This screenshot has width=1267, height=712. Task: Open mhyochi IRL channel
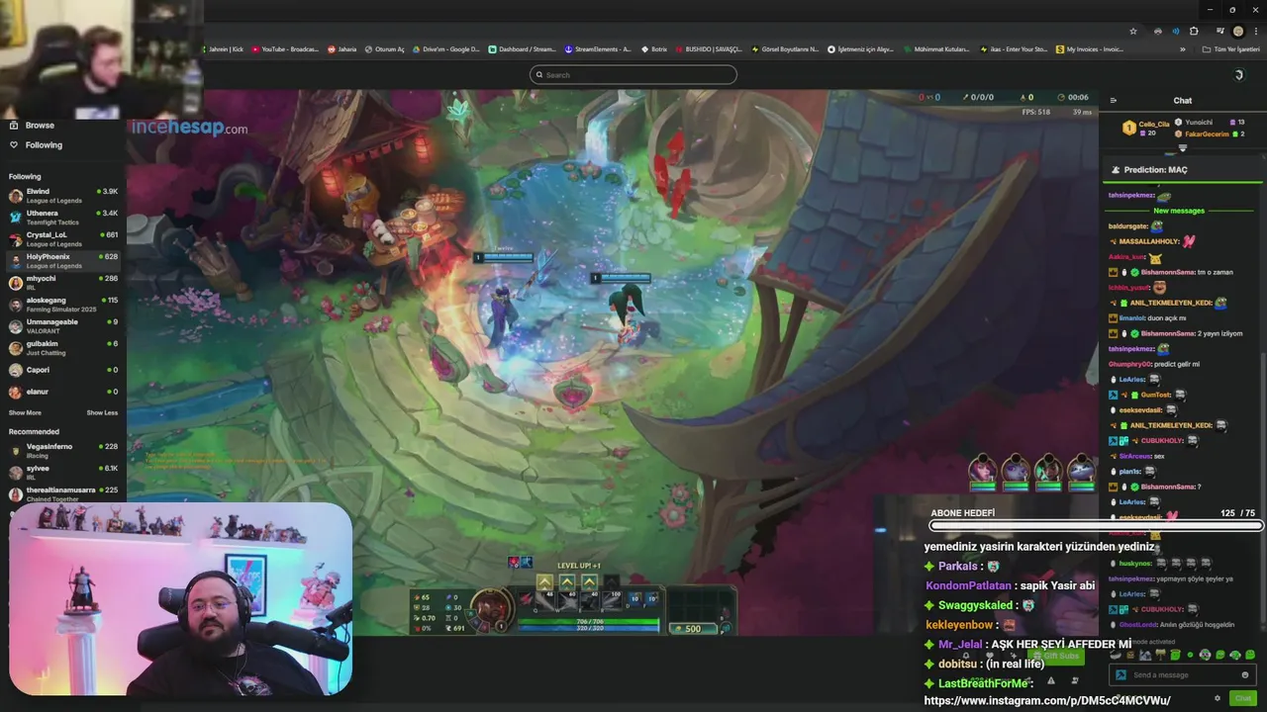click(63, 283)
